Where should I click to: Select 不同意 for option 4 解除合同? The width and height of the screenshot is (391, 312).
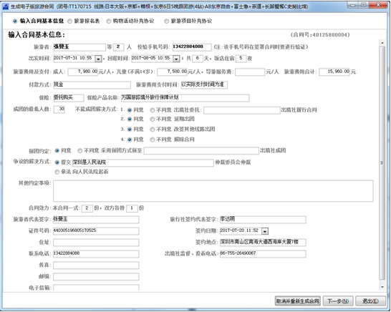(x=153, y=140)
